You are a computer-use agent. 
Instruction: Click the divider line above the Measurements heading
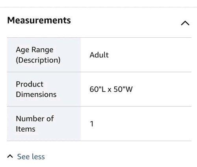[x=98, y=7]
